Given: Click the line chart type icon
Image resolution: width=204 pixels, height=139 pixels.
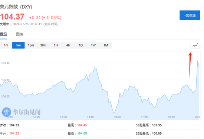Looking at the screenshot, I should pyautogui.click(x=195, y=45).
